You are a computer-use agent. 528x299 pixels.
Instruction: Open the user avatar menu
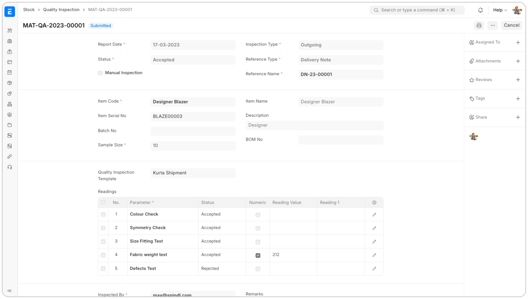tap(517, 10)
